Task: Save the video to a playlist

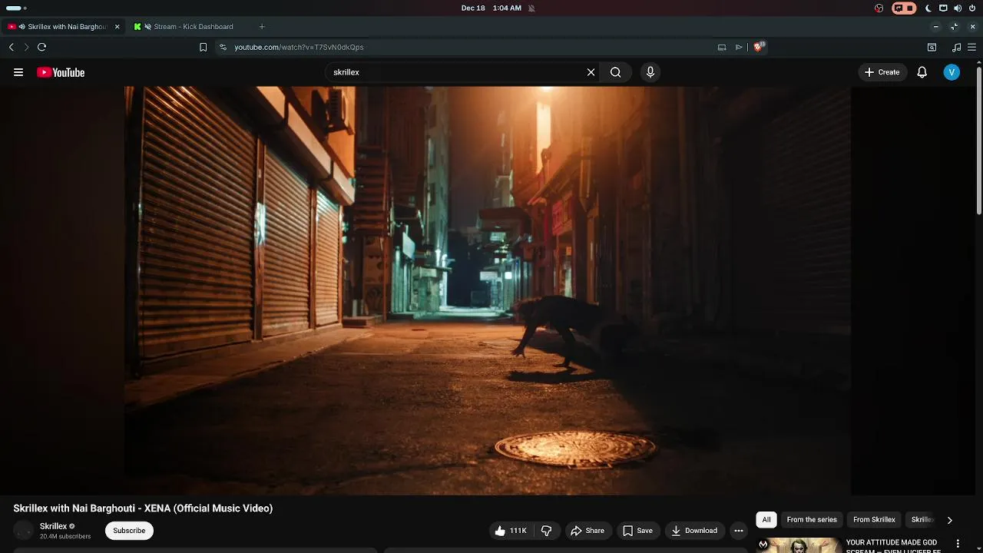Action: pos(637,531)
